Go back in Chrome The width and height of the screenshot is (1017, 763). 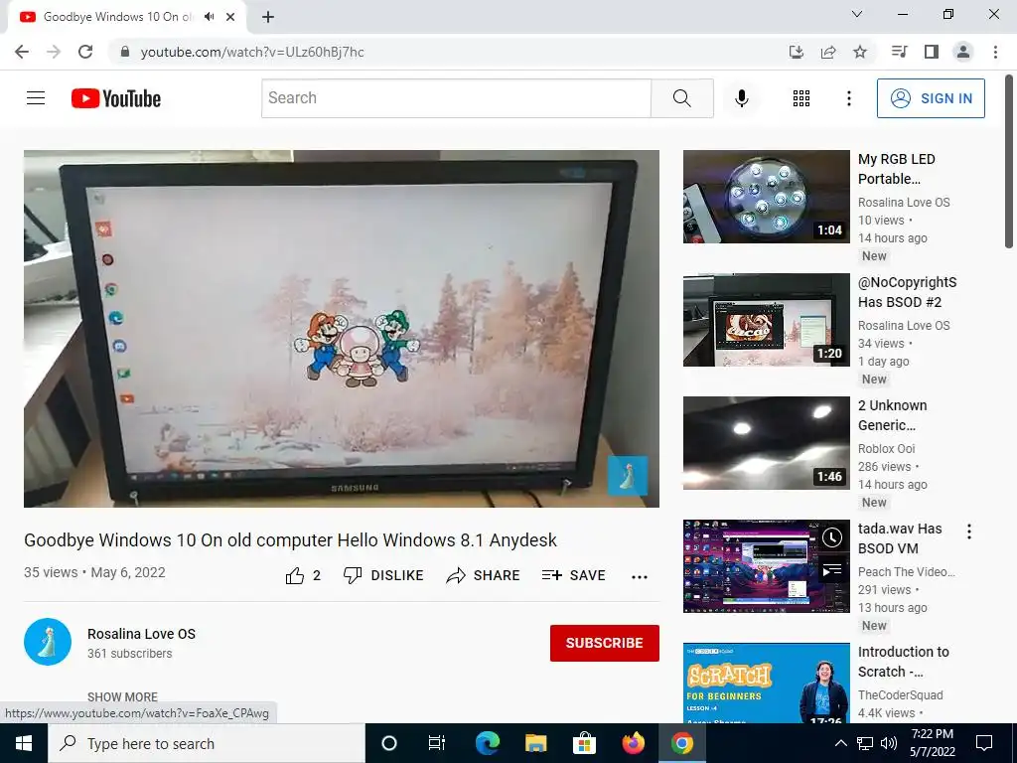tap(22, 52)
